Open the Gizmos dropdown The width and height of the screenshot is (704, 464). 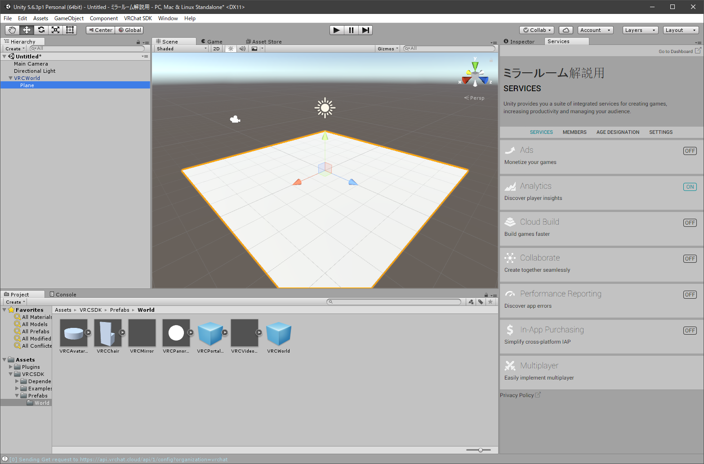[x=388, y=49]
